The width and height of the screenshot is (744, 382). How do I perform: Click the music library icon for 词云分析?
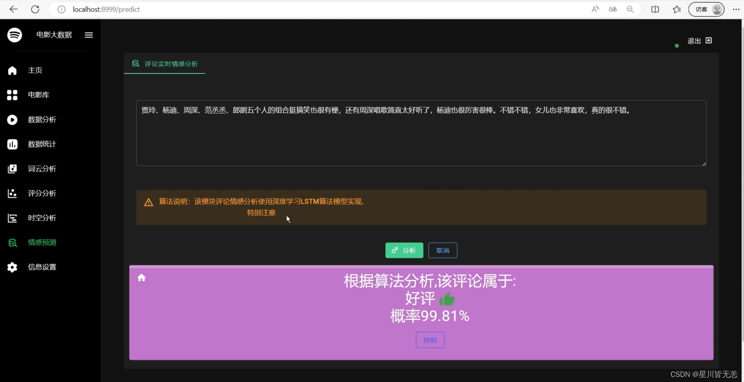12,169
